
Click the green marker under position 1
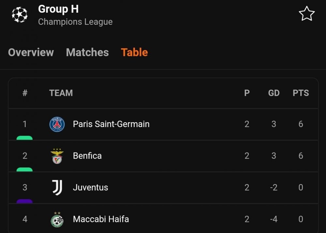24,138
